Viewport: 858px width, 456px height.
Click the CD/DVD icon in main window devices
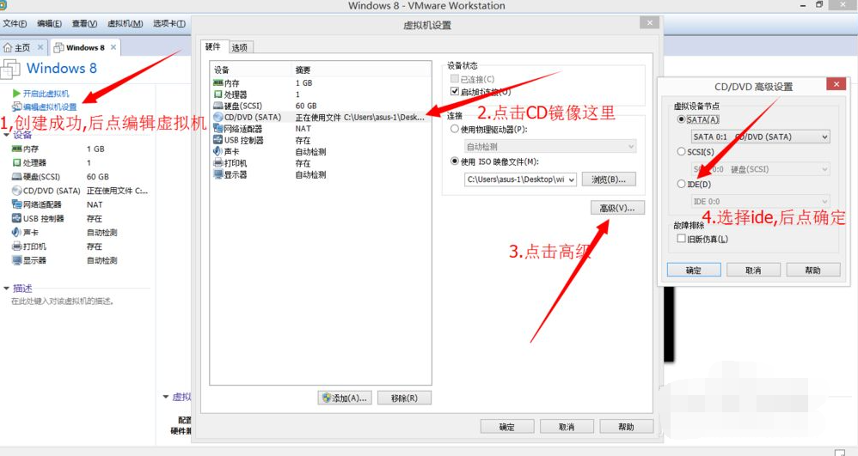tap(16, 191)
